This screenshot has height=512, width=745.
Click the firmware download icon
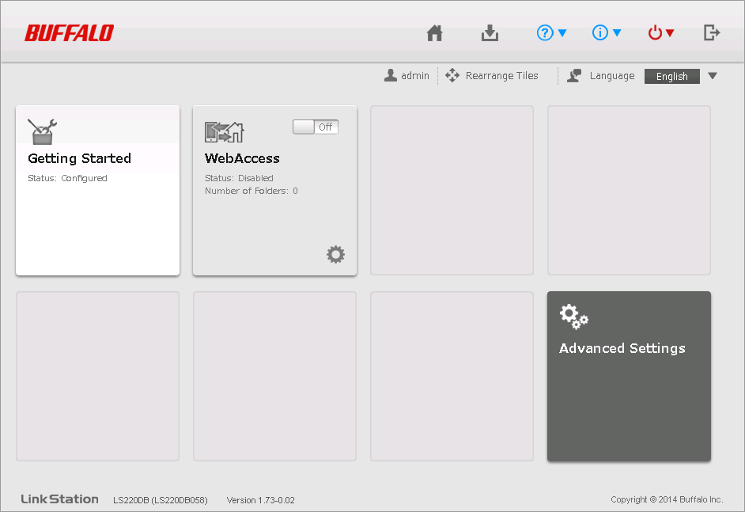pos(490,32)
